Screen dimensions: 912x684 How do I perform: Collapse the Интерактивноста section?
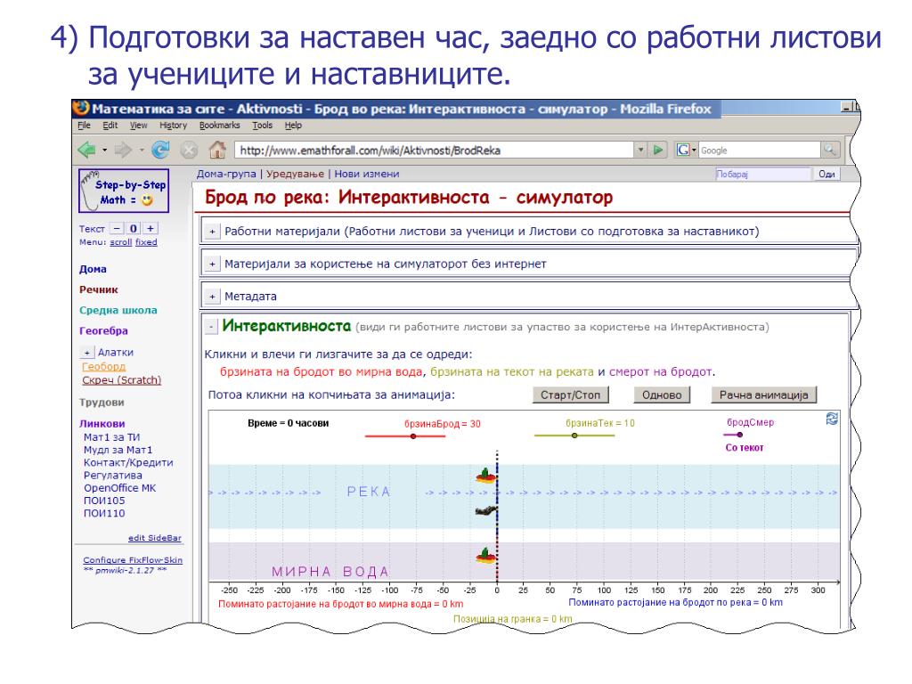212,328
